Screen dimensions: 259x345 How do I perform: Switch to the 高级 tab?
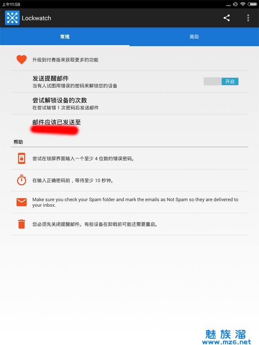pos(194,37)
